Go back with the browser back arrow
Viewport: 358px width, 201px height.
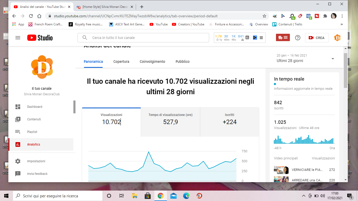point(14,16)
